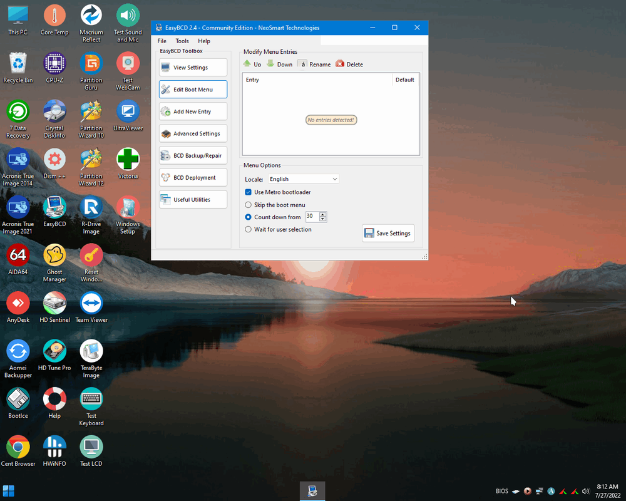
Task: Select Victoria desktop icon
Action: [x=128, y=165]
